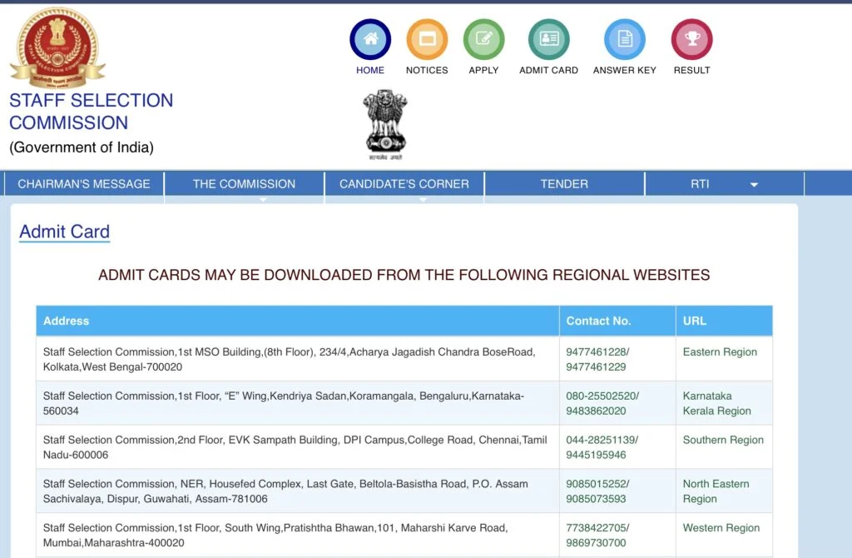Click the Home label under the icon
Viewport: 852px width, 558px height.
[370, 70]
